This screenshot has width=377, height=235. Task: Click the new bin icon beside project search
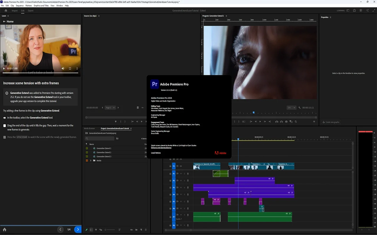[117, 138]
